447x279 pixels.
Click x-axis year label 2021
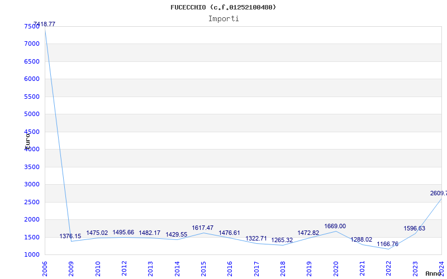tap(362, 269)
